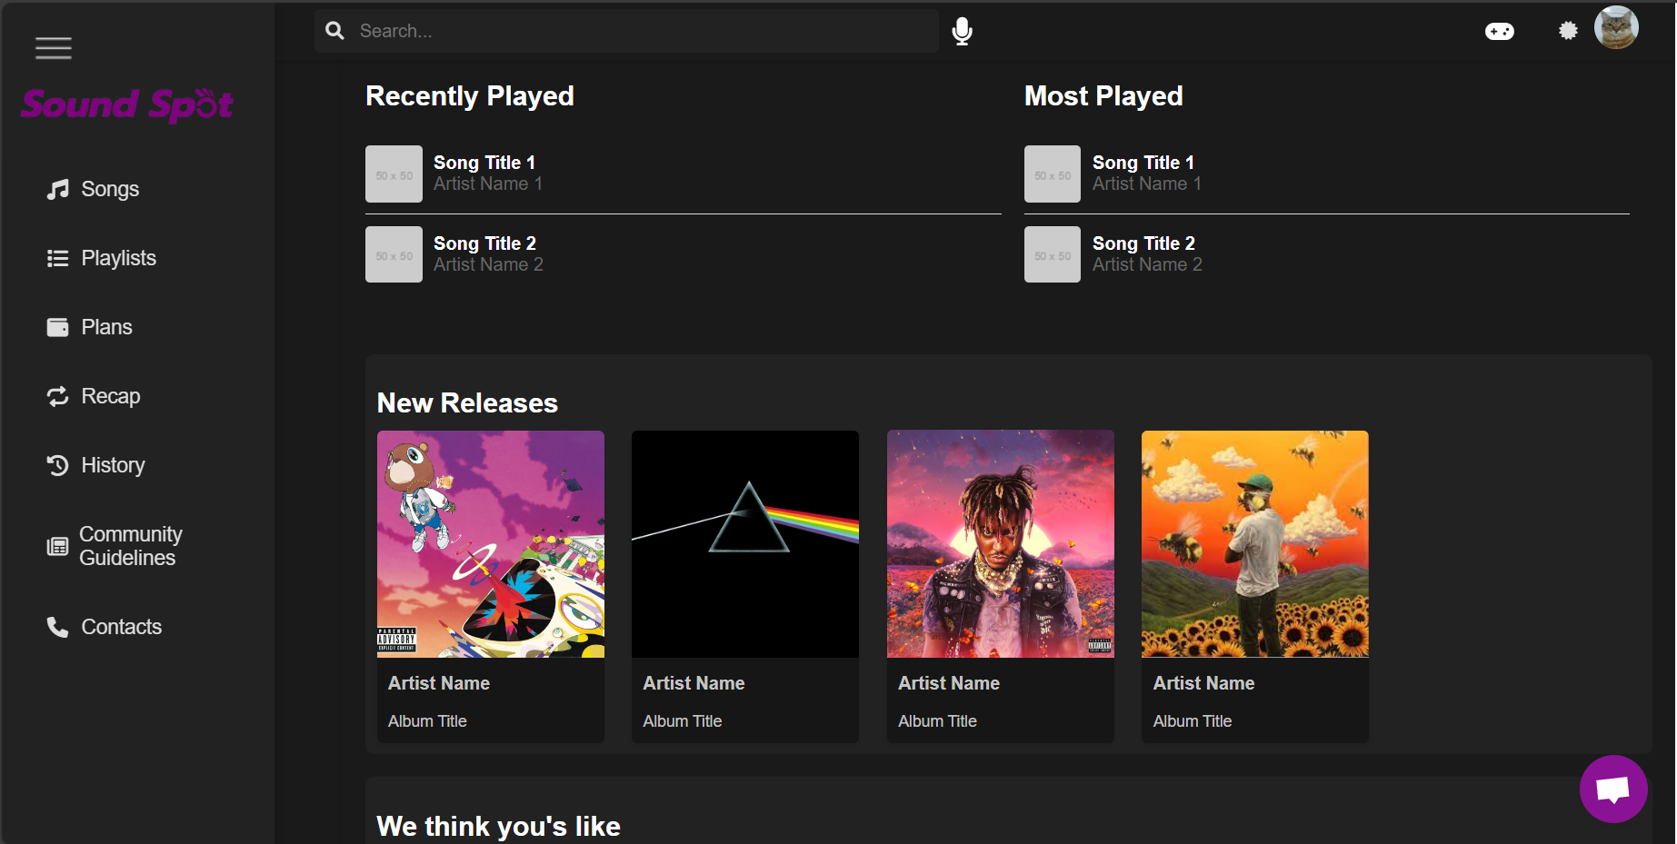Open the sunset portrait album cover
Image resolution: width=1677 pixels, height=844 pixels.
click(x=1001, y=544)
